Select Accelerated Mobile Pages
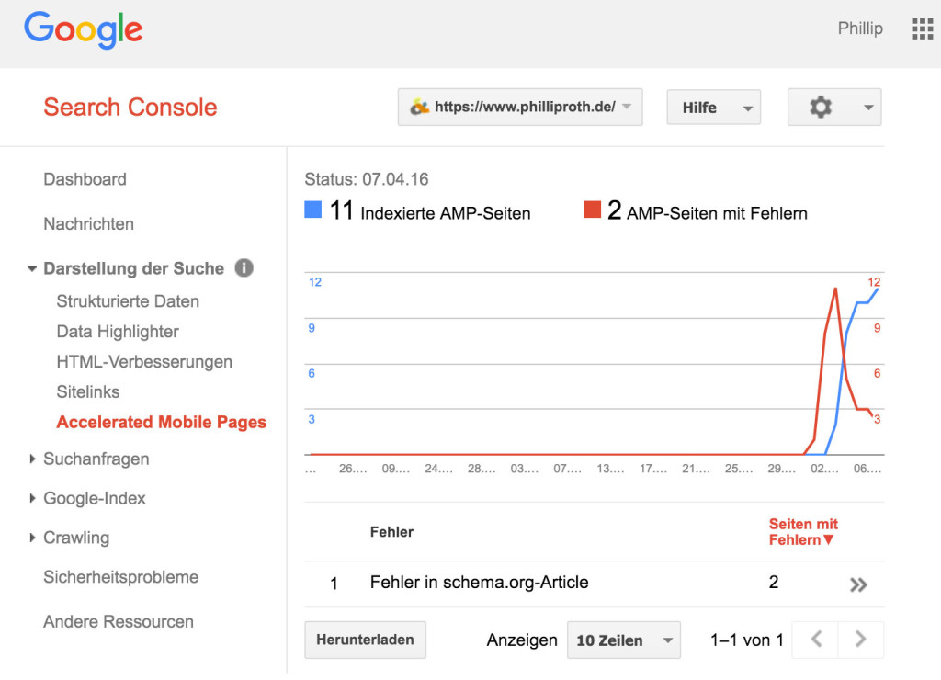Image resolution: width=941 pixels, height=680 pixels. pos(161,422)
